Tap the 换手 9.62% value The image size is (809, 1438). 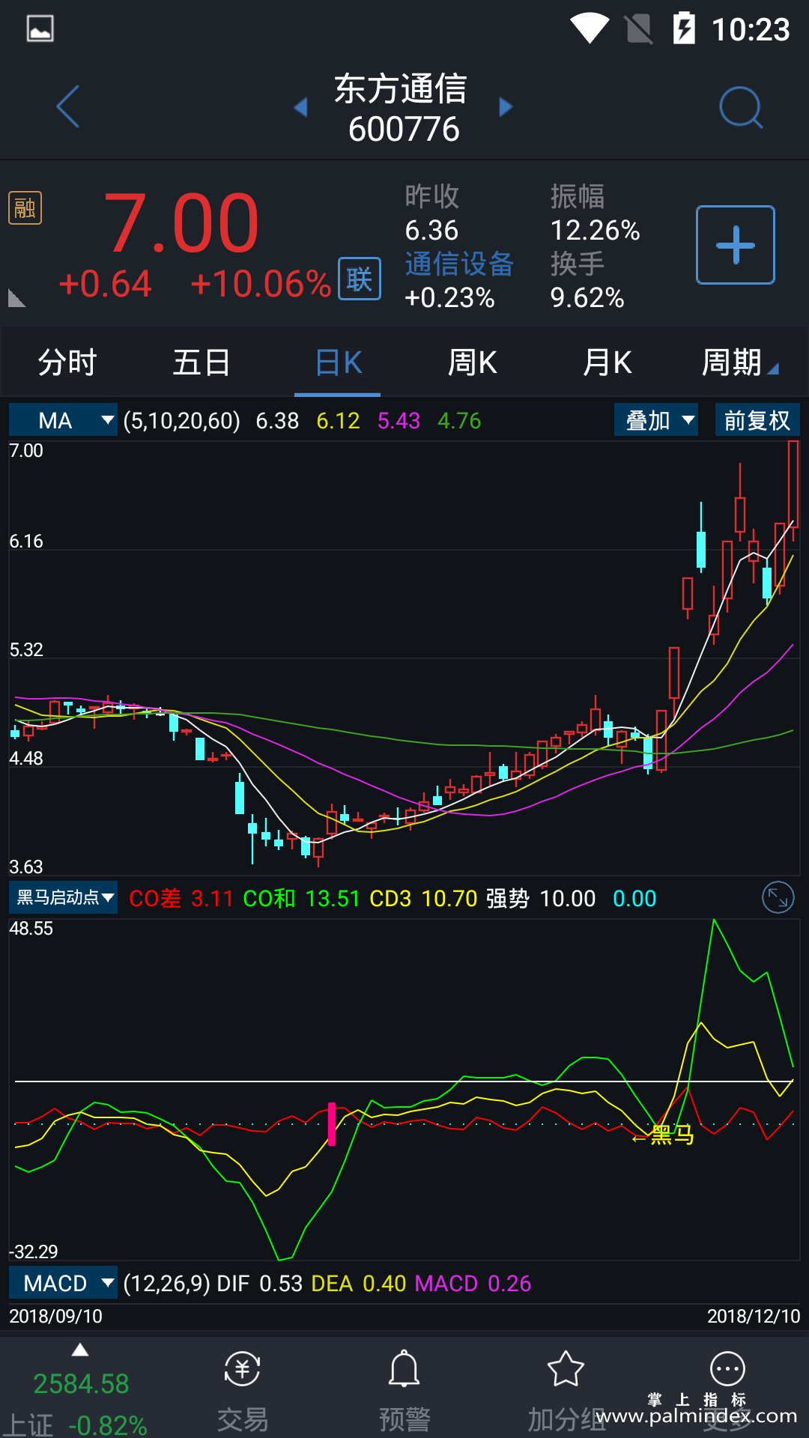coord(587,298)
